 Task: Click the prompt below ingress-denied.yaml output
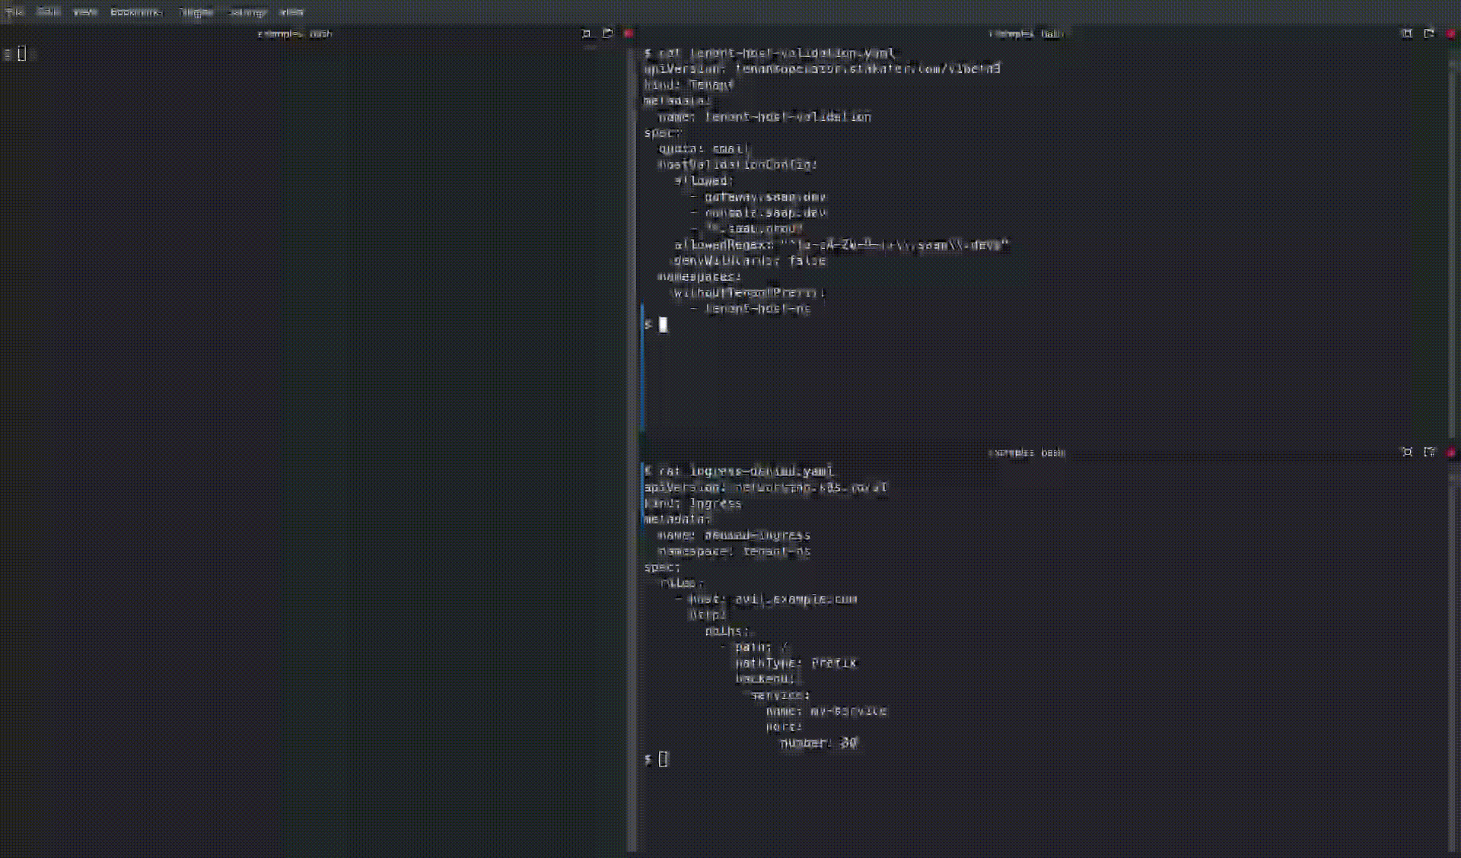click(x=663, y=759)
